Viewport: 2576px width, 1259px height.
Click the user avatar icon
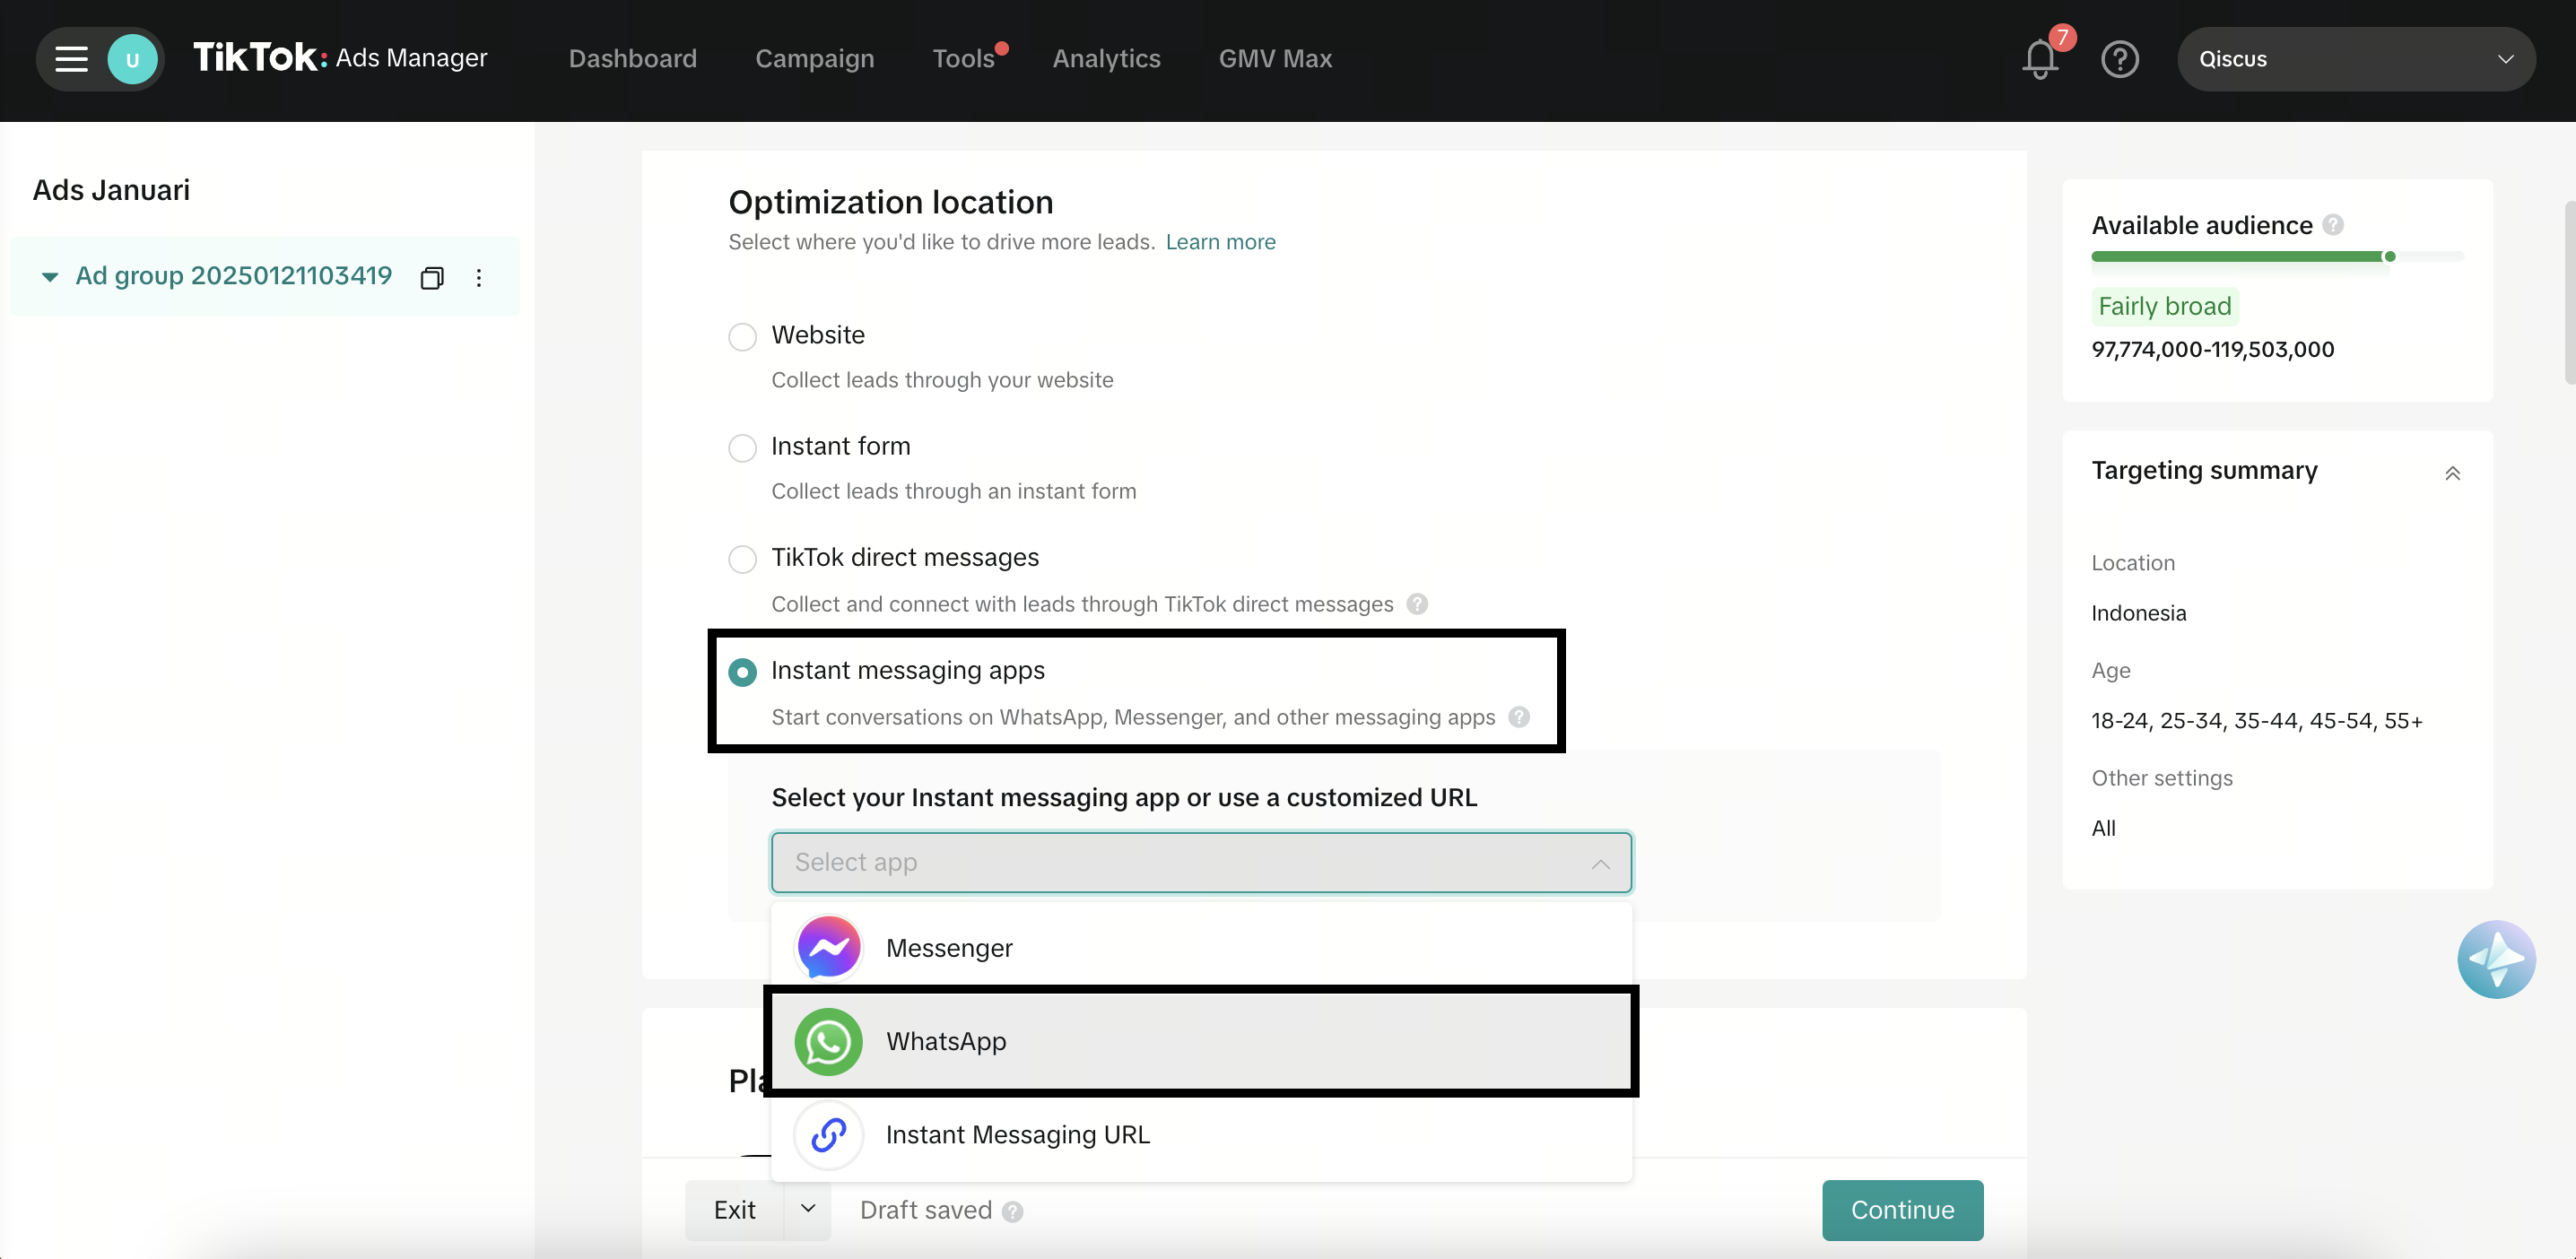point(132,59)
